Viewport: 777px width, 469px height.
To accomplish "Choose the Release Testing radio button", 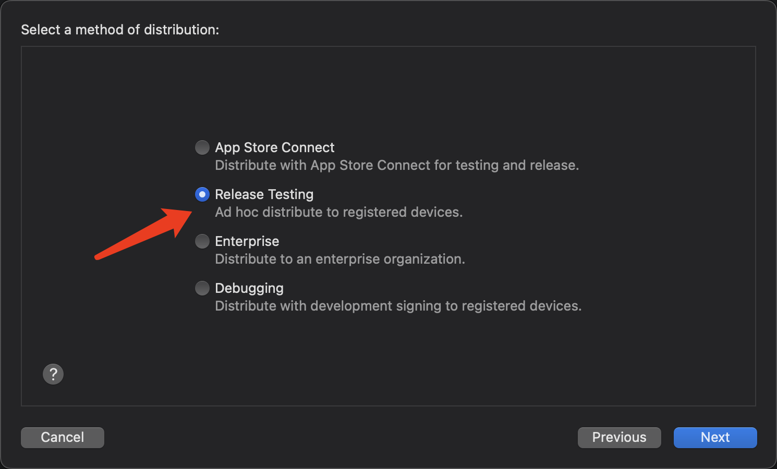I will pyautogui.click(x=202, y=194).
